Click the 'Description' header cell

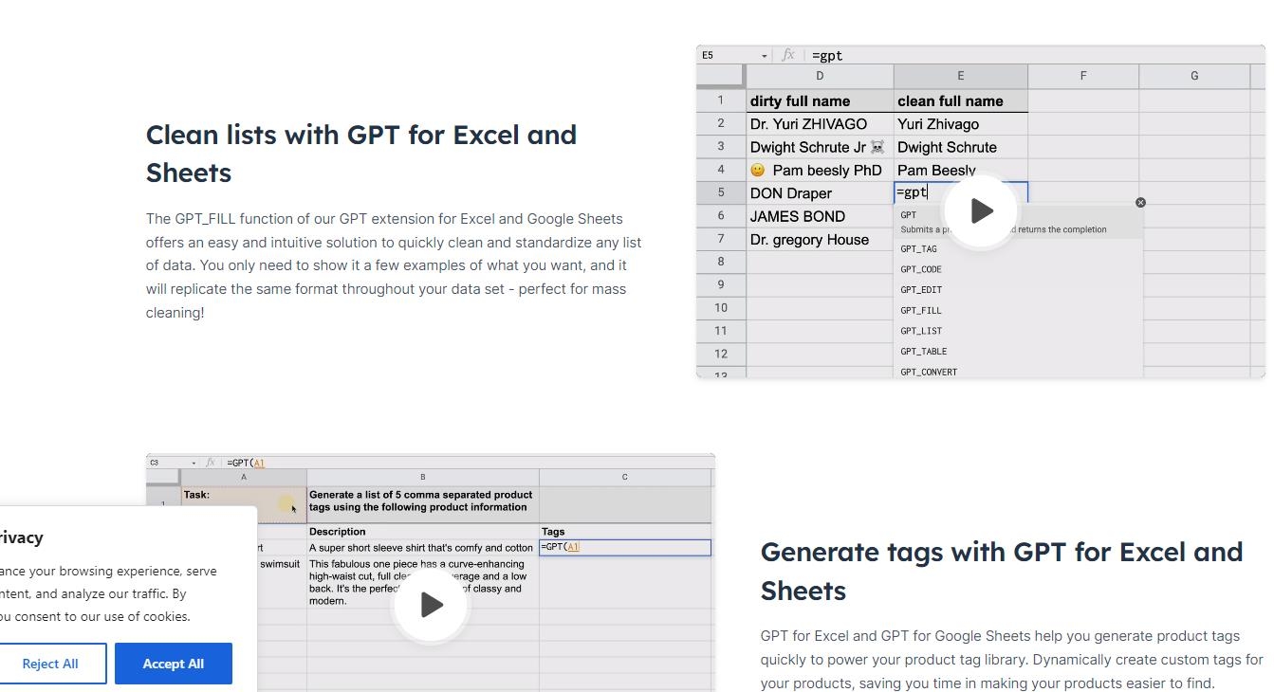pos(422,532)
